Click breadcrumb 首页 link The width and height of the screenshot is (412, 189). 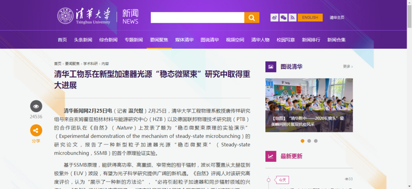[58, 64]
